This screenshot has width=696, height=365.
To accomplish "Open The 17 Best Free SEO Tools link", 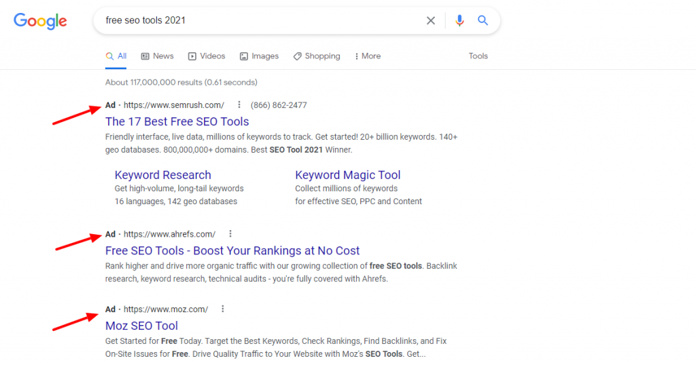I will 177,122.
